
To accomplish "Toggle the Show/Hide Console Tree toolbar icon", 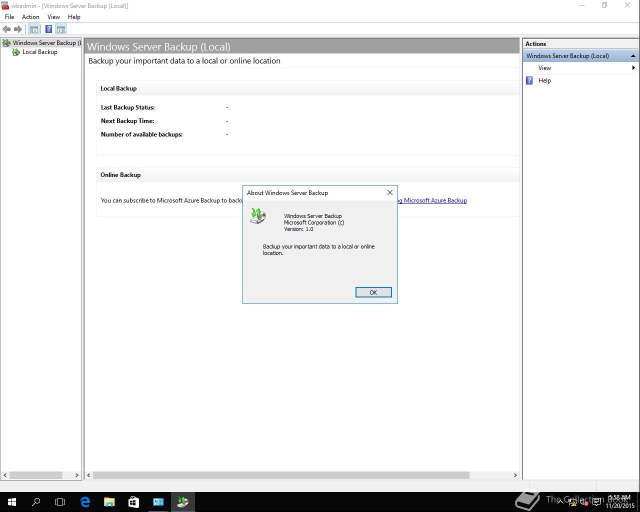I will click(x=33, y=29).
